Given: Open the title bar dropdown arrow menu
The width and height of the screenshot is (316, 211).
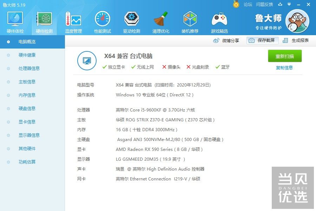Looking at the screenshot, I should [289, 5].
